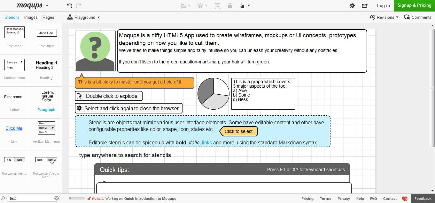The width and height of the screenshot is (435, 203).
Task: Switch to the Images tab
Action: click(x=31, y=18)
